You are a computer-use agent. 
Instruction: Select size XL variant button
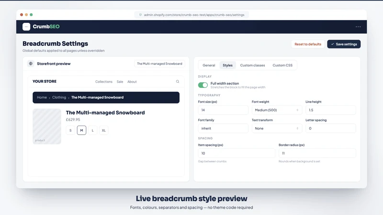(x=104, y=130)
